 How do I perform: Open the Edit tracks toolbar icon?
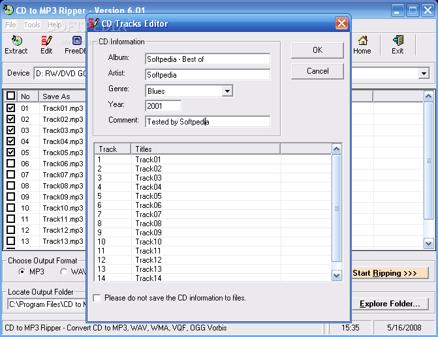46,45
